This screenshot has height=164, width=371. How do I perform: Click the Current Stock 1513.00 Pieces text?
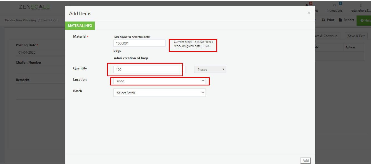click(x=193, y=42)
